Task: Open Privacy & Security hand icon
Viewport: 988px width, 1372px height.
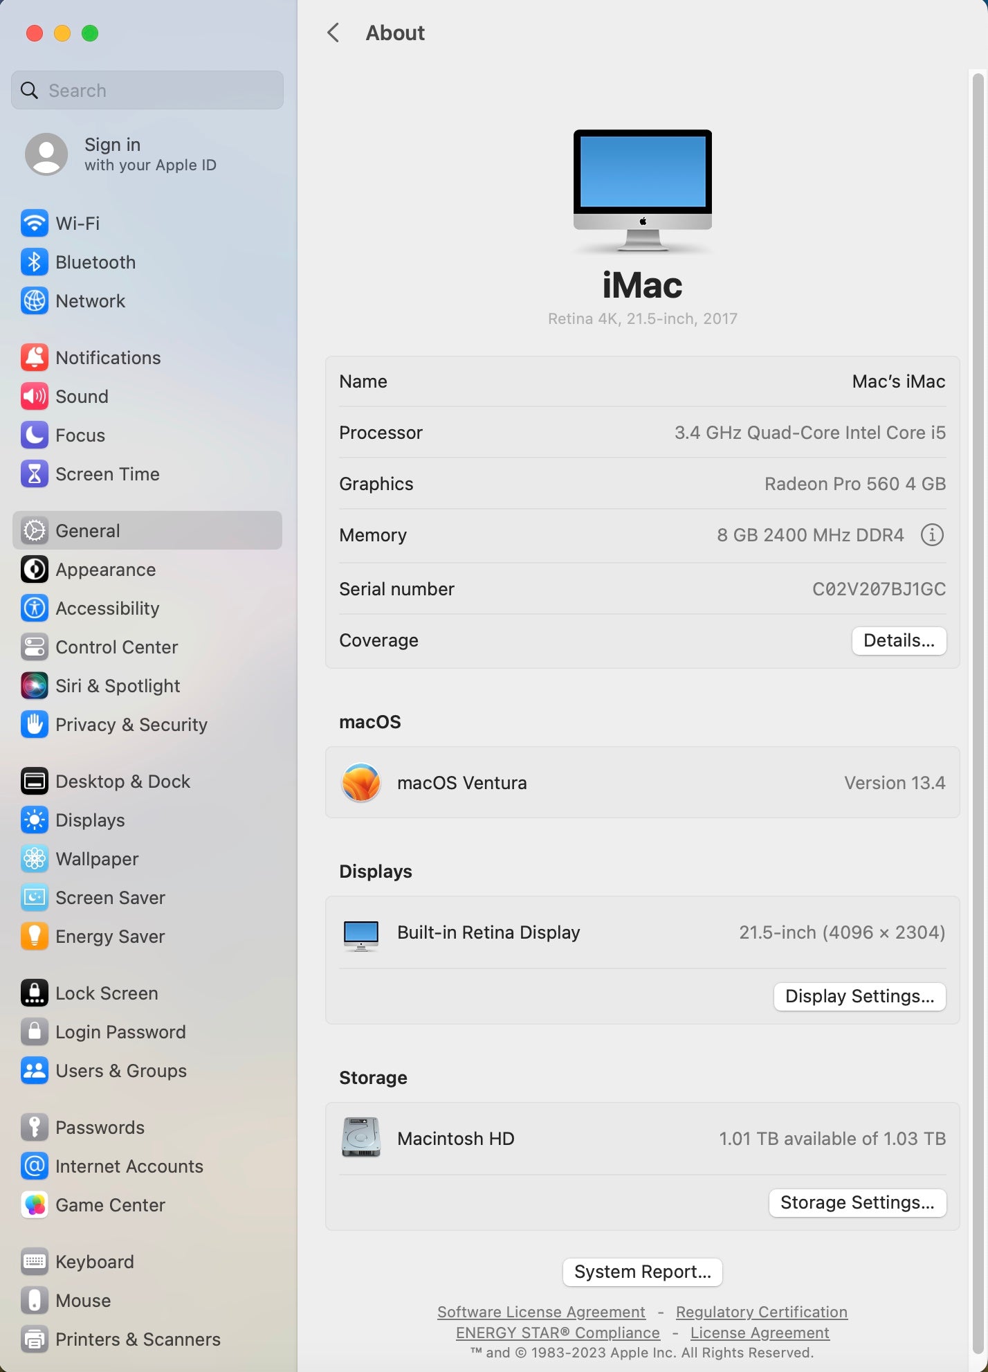Action: (x=35, y=724)
